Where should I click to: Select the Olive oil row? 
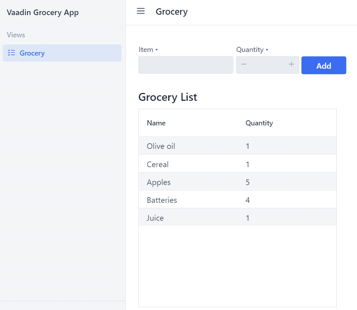click(161, 146)
